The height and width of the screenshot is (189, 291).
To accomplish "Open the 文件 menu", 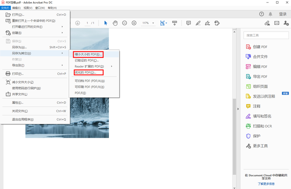I will 5,8.
